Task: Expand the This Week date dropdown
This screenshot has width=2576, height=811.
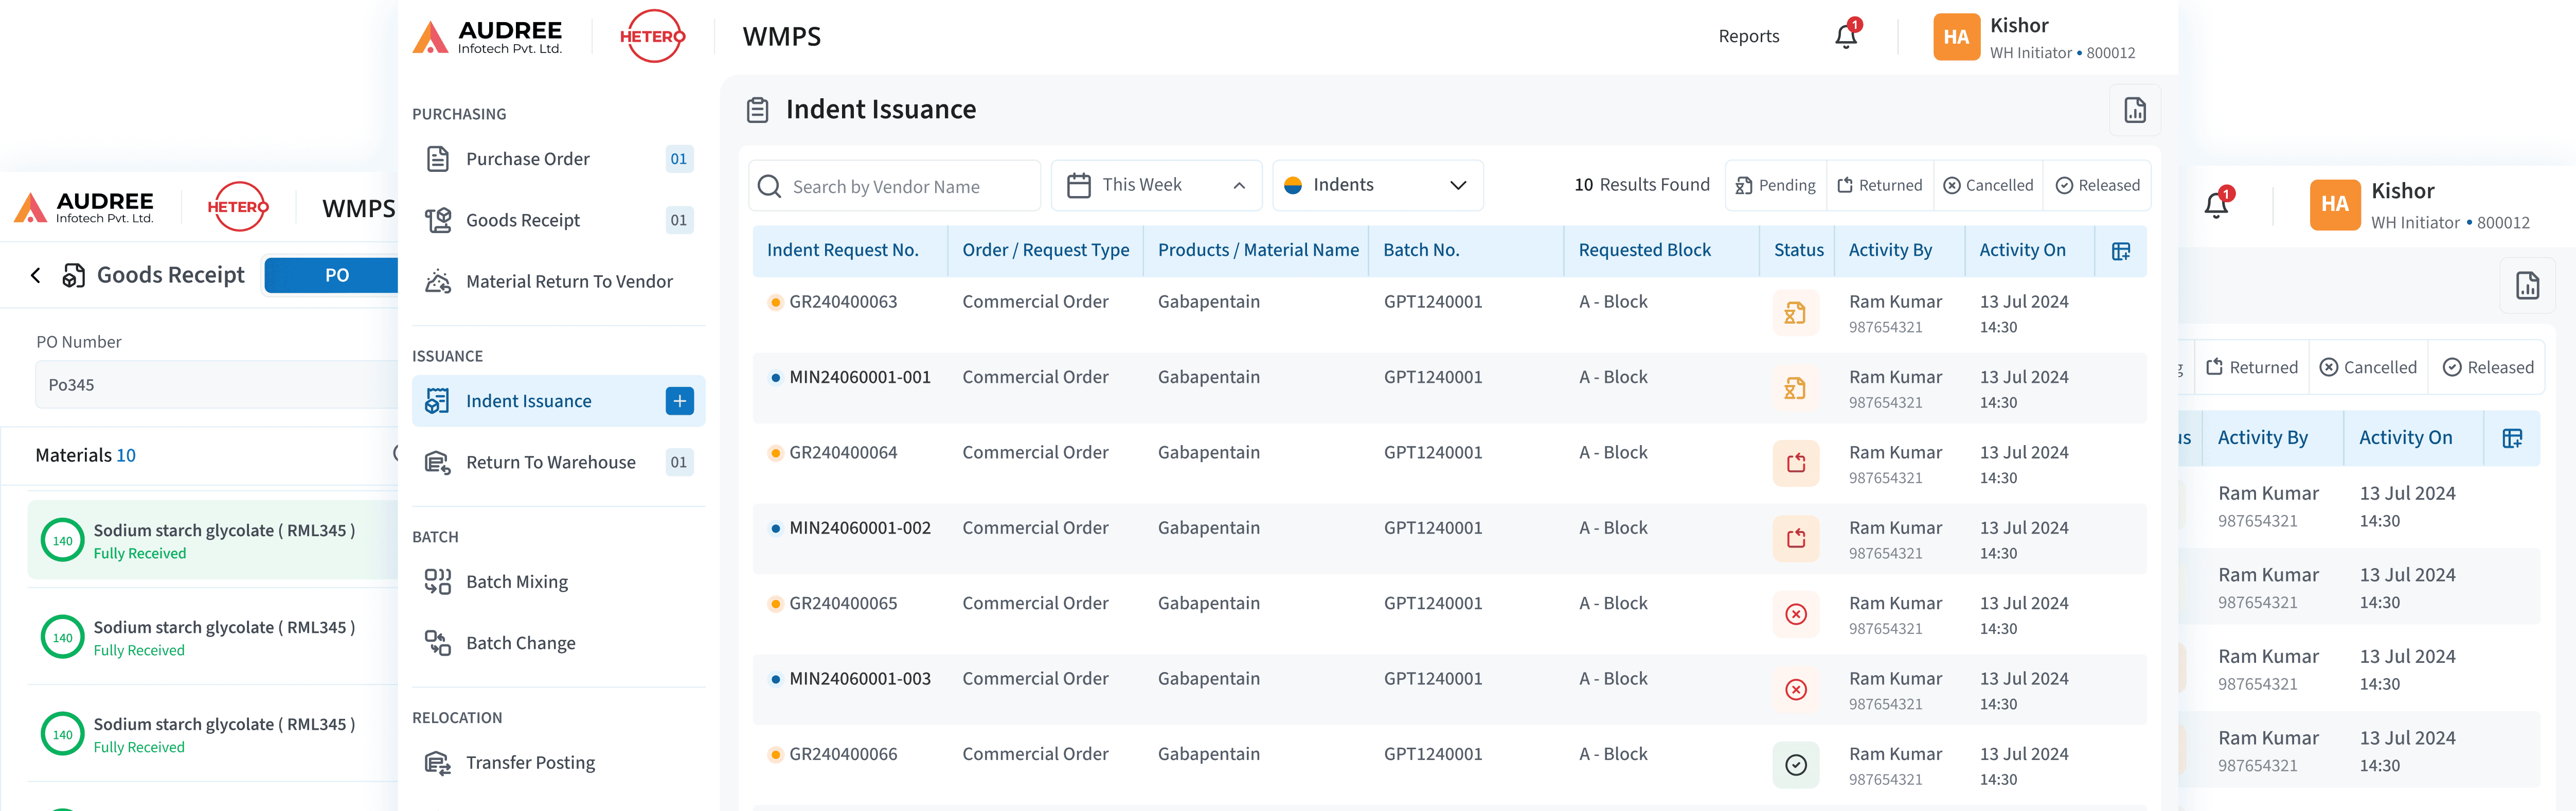Action: [x=1156, y=186]
